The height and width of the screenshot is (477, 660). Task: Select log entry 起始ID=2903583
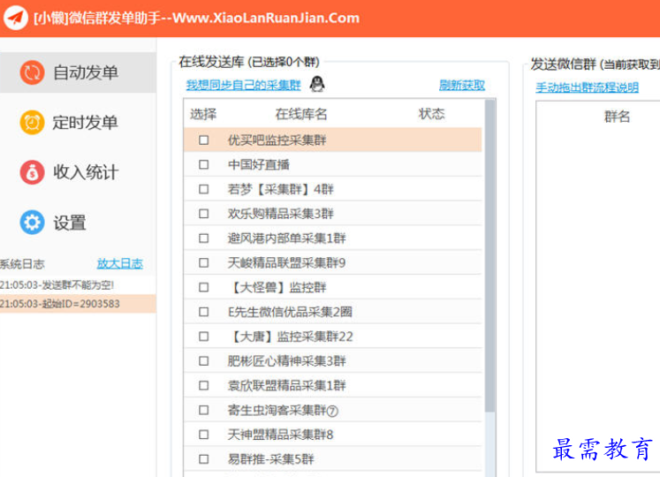pos(60,304)
